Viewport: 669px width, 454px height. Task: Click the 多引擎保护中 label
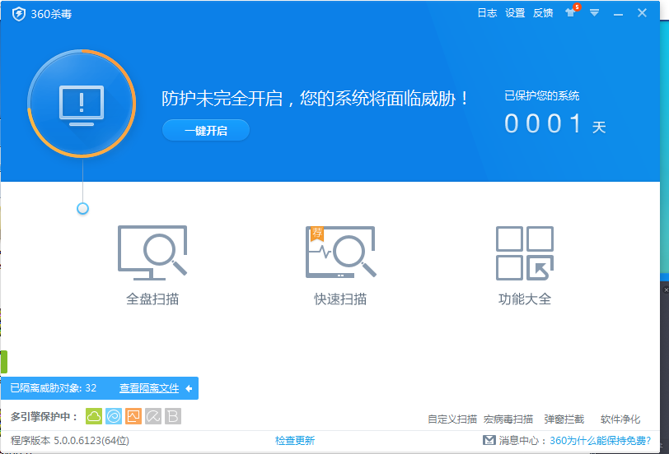pos(44,416)
